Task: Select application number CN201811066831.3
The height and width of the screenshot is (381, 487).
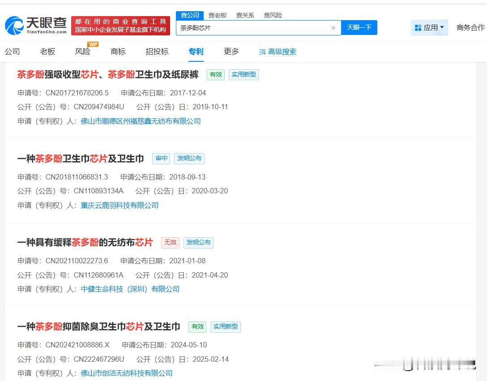Action: coord(77,177)
